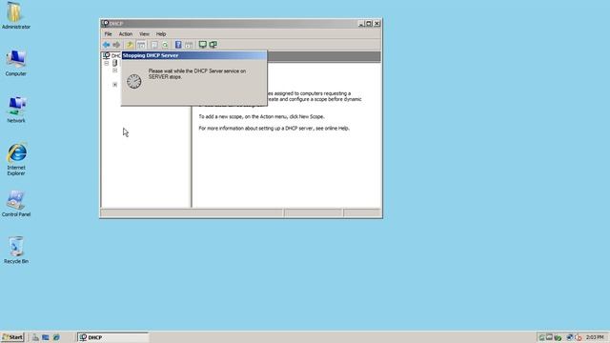The image size is (610, 343).
Task: Click the Forward arrow in DHCP toolbar
Action: pyautogui.click(x=116, y=45)
